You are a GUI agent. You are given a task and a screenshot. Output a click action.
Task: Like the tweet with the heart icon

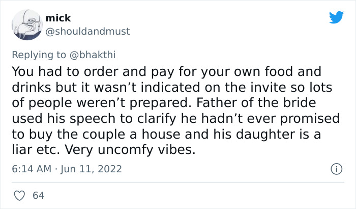click(19, 196)
